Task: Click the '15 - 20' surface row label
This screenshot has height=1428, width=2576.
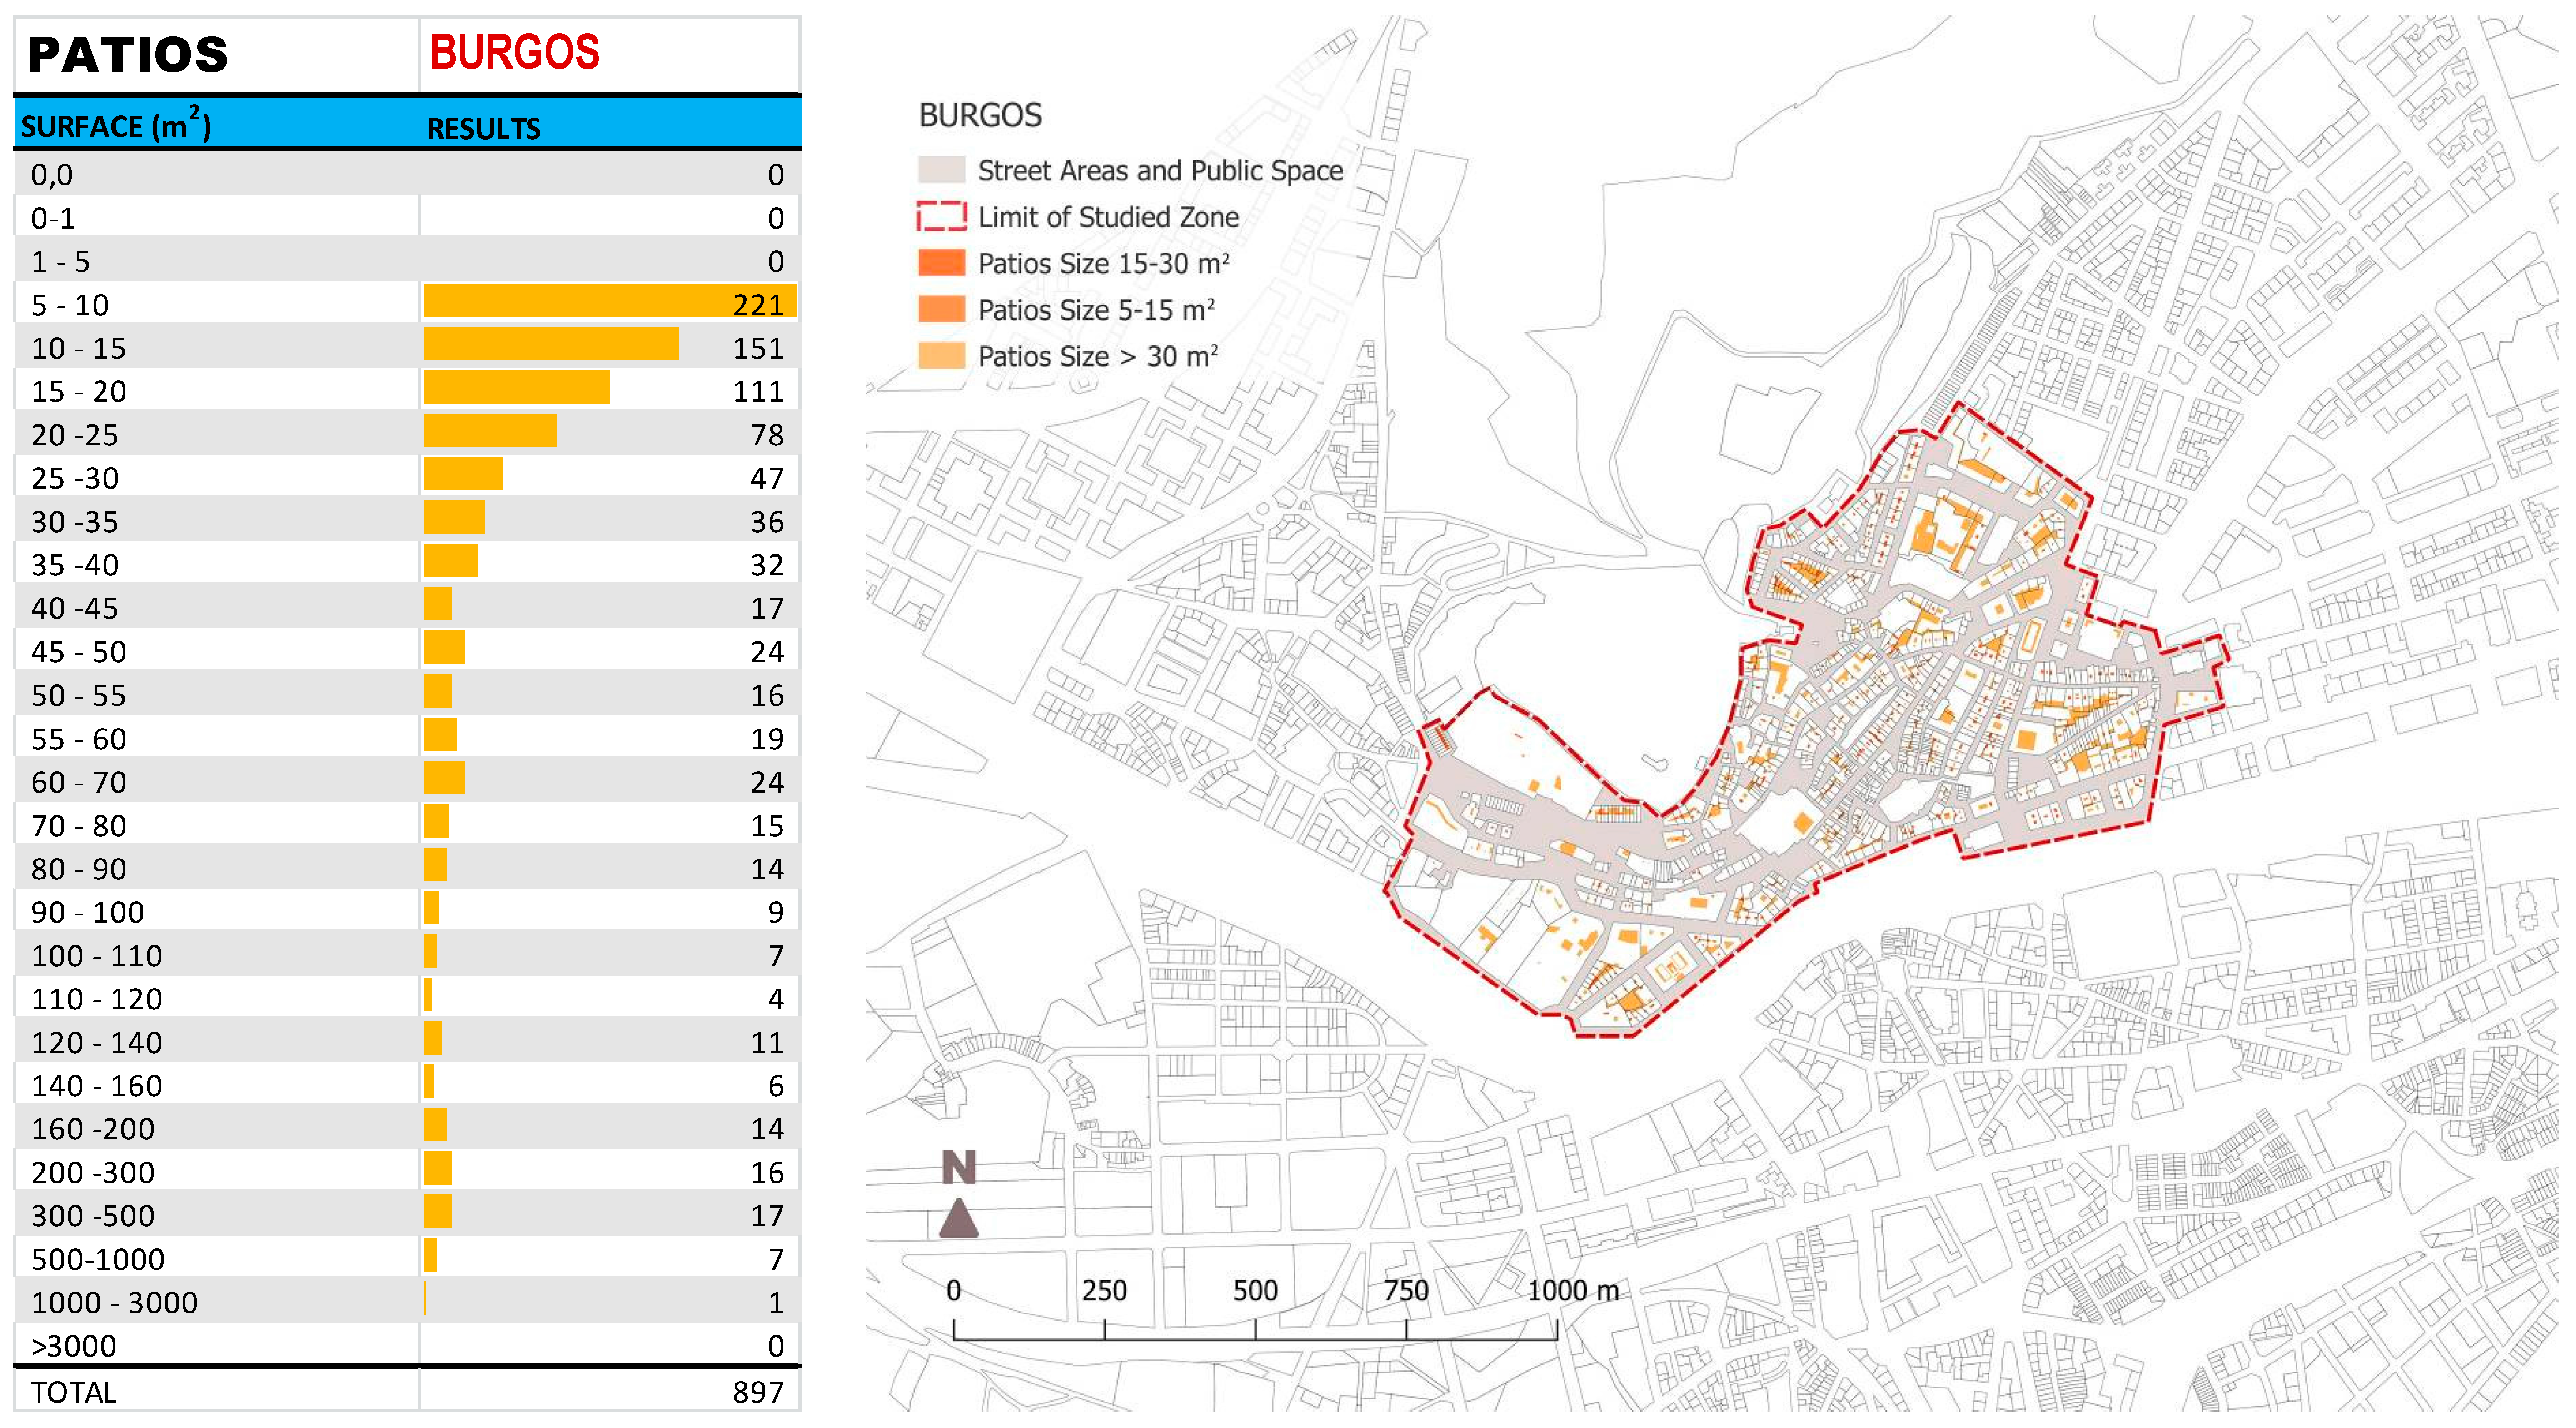Action: point(78,392)
